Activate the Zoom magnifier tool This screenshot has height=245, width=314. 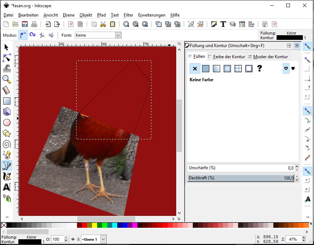point(6,79)
